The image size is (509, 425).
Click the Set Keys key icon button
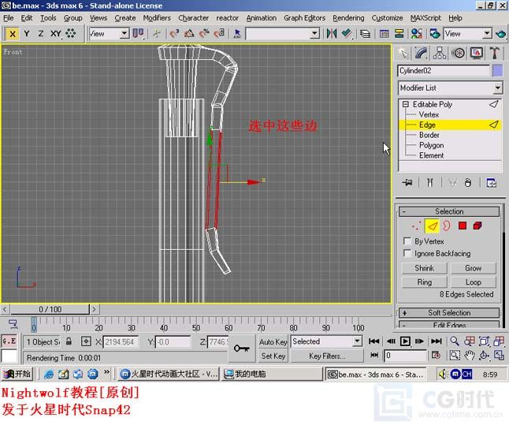(x=242, y=349)
